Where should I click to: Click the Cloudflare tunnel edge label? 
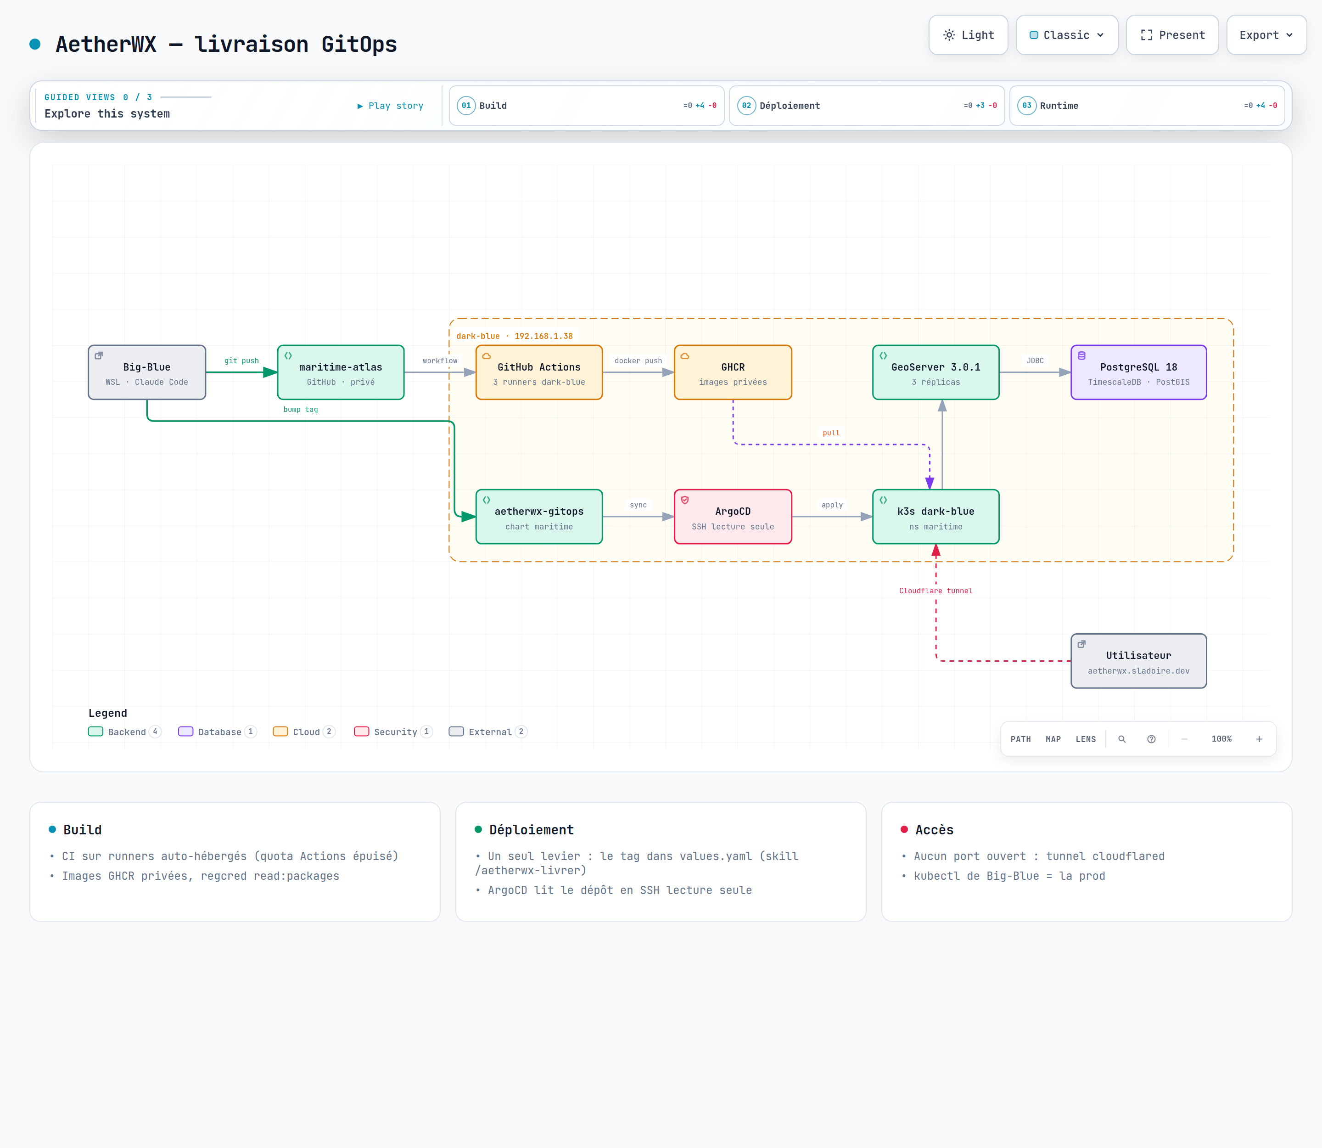click(935, 591)
